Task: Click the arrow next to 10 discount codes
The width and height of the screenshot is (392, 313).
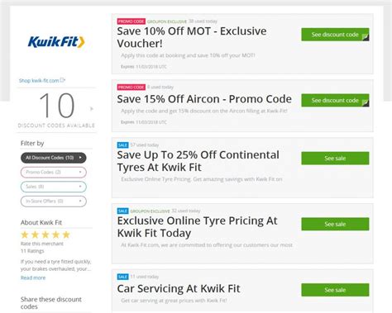Action: tap(92, 109)
